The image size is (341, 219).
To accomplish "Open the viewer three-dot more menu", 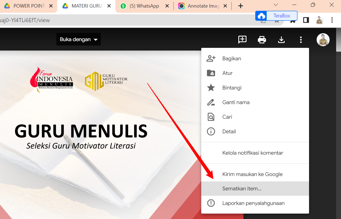I will 301,40.
